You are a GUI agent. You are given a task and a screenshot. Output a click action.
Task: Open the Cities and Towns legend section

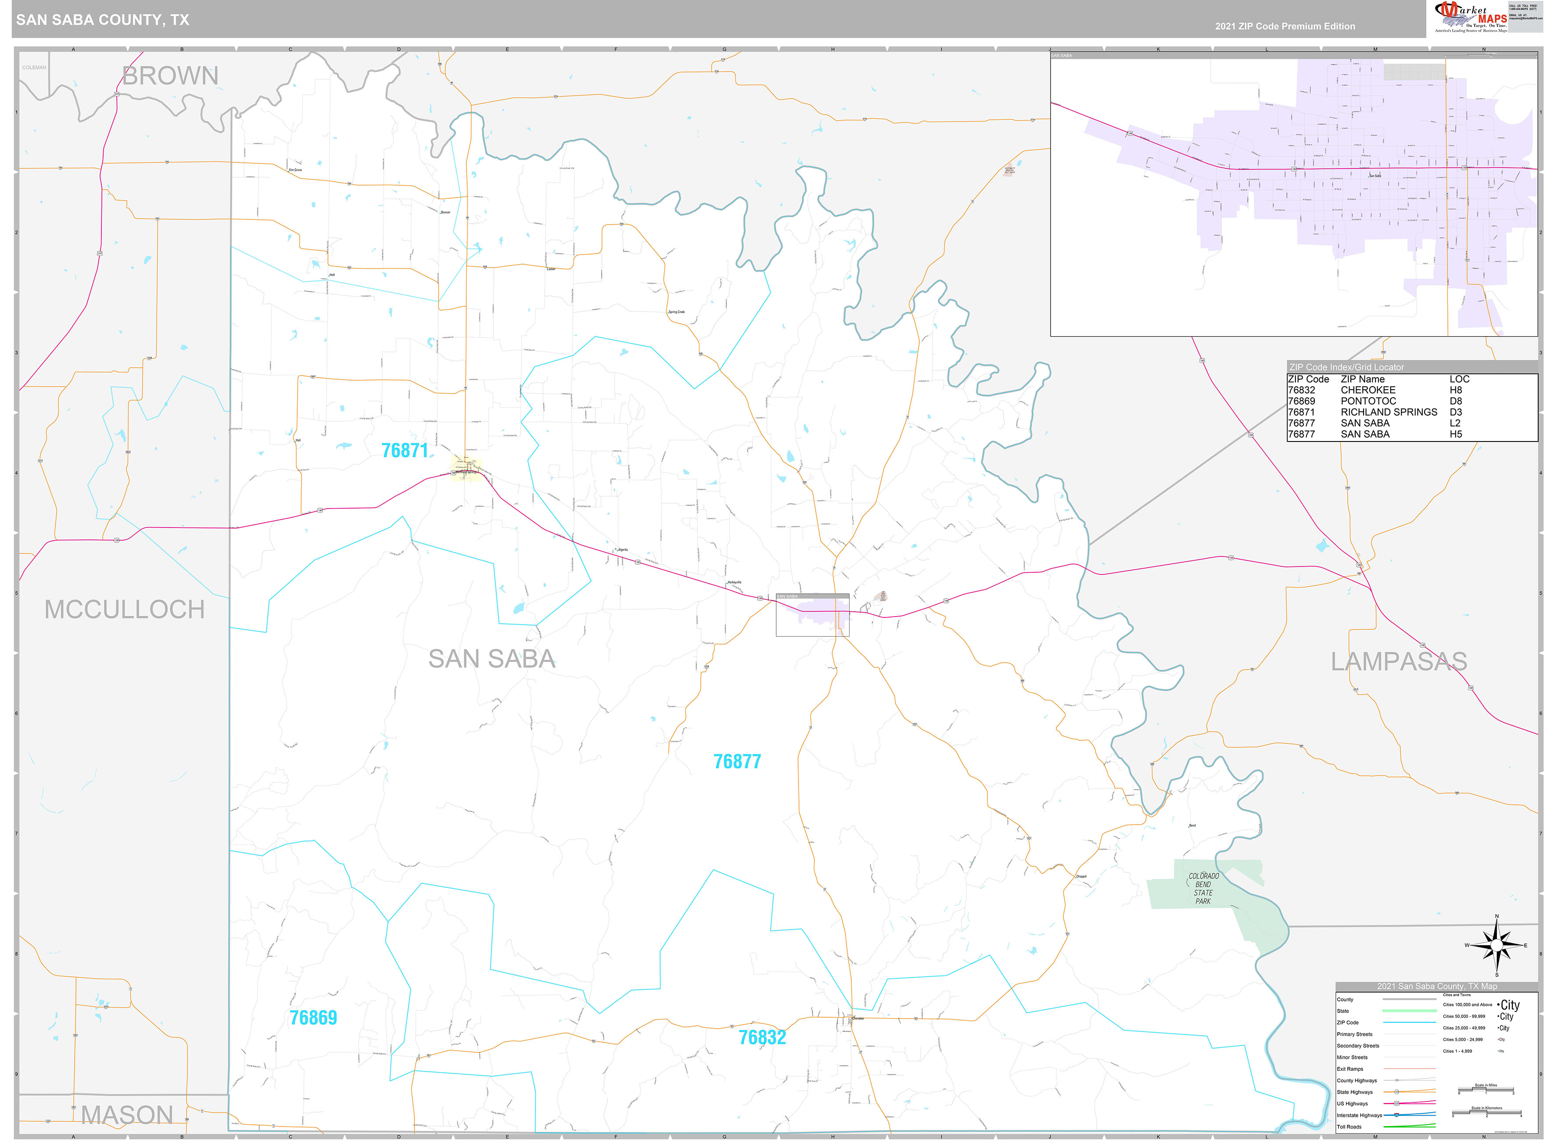pos(1457,994)
